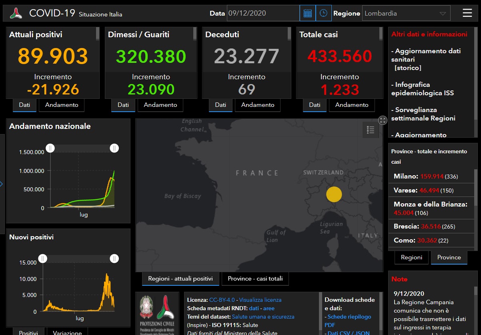Expand the map to fullscreen
This screenshot has height=335, width=481.
click(x=383, y=120)
